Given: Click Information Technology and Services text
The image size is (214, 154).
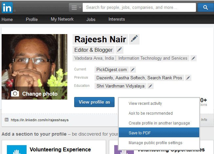Looking at the screenshot, I should pos(153,58).
